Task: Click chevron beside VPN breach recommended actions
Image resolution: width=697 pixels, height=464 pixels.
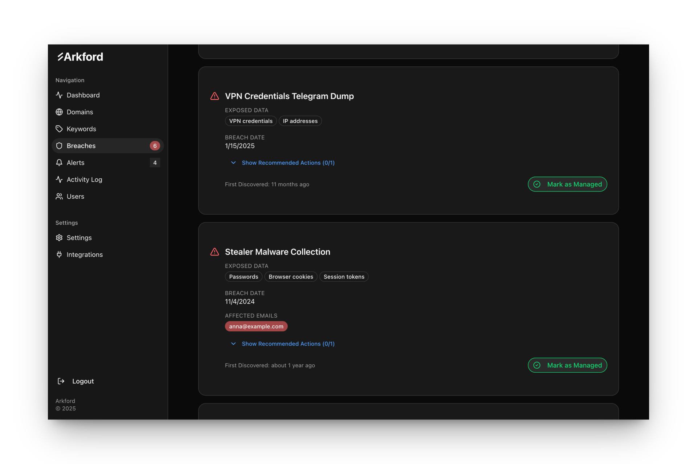Action: tap(233, 163)
